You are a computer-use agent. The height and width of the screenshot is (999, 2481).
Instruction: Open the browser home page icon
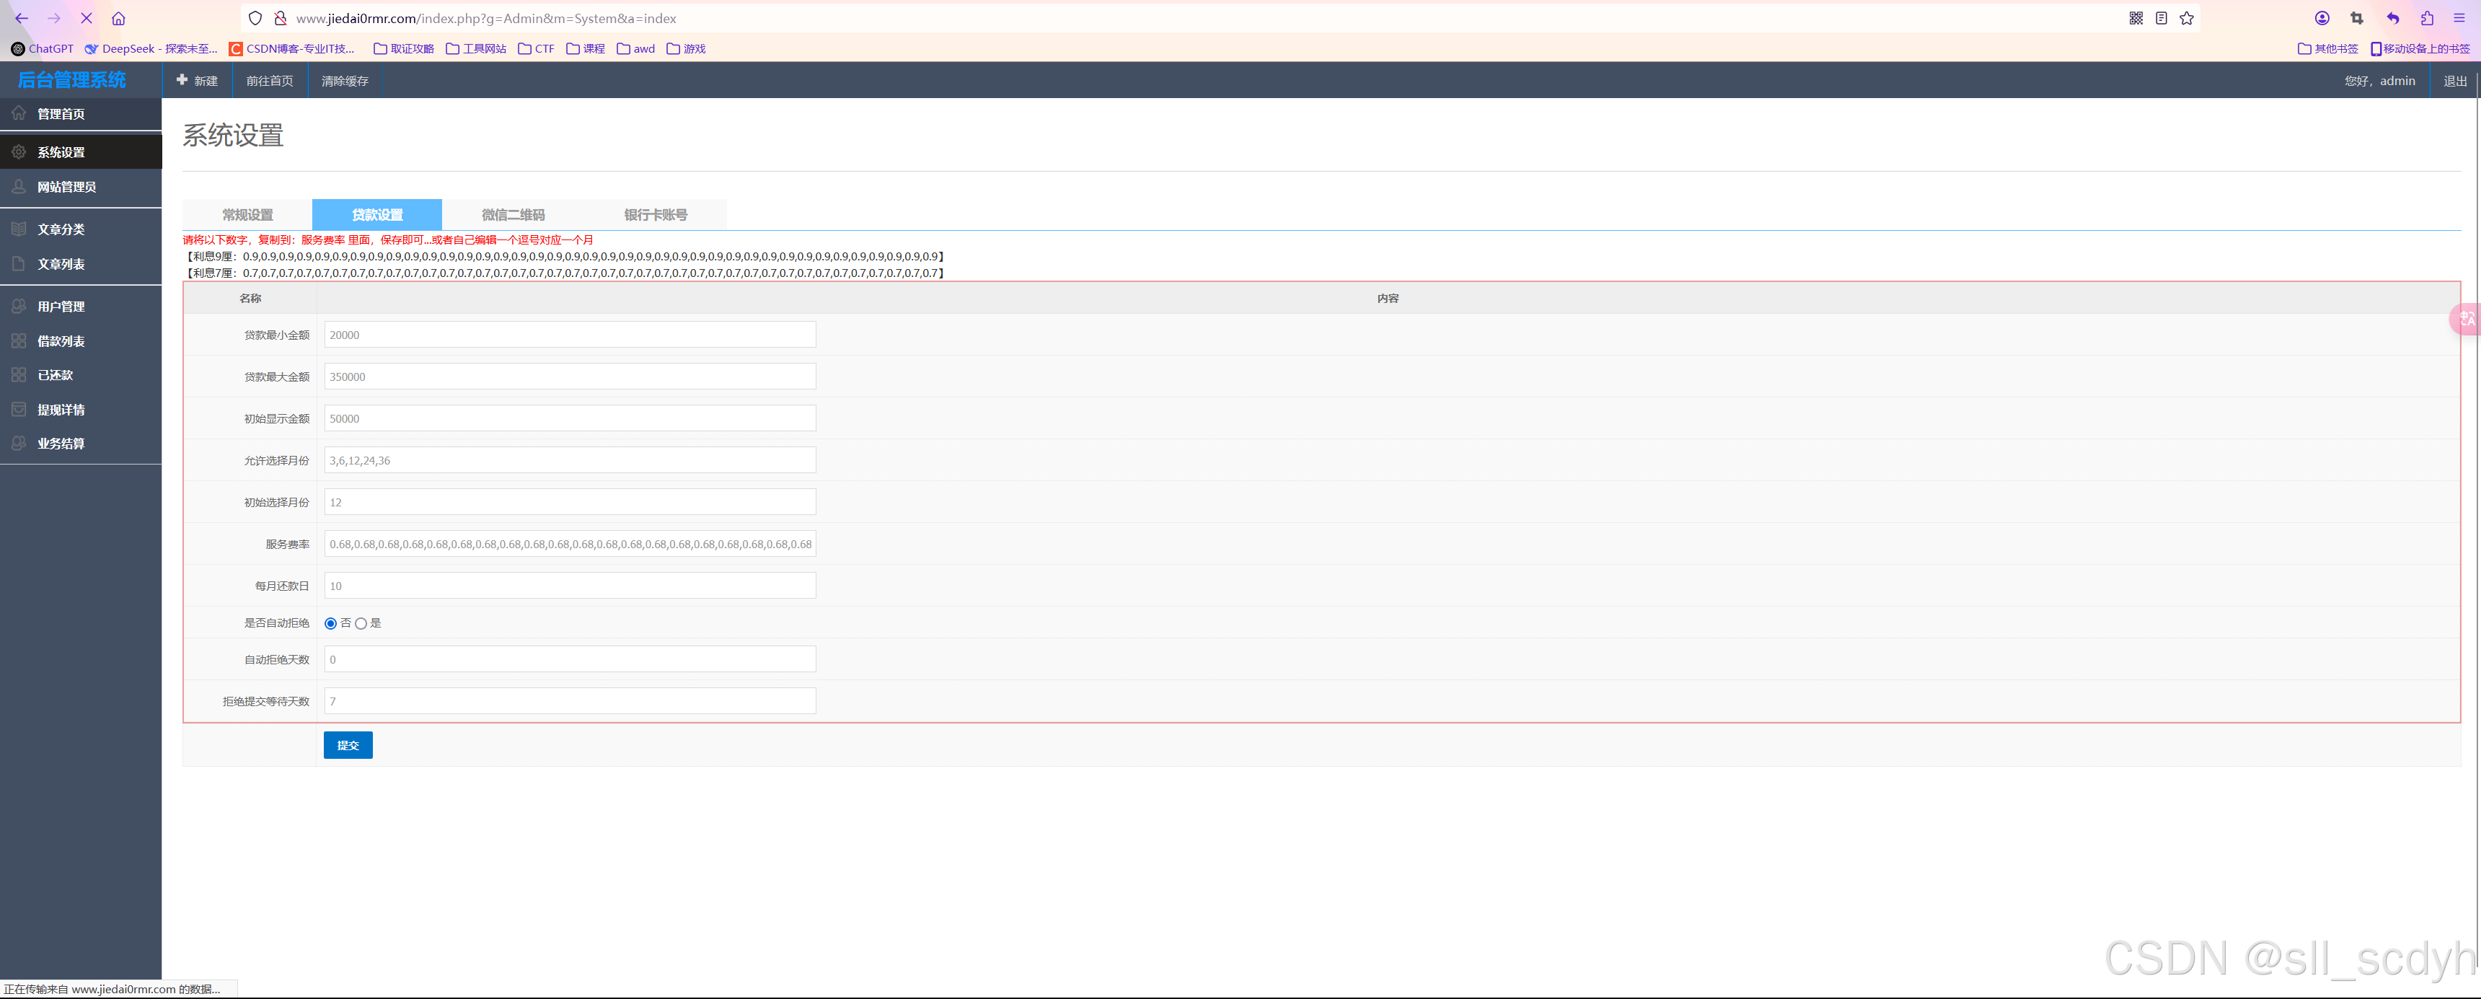[118, 18]
